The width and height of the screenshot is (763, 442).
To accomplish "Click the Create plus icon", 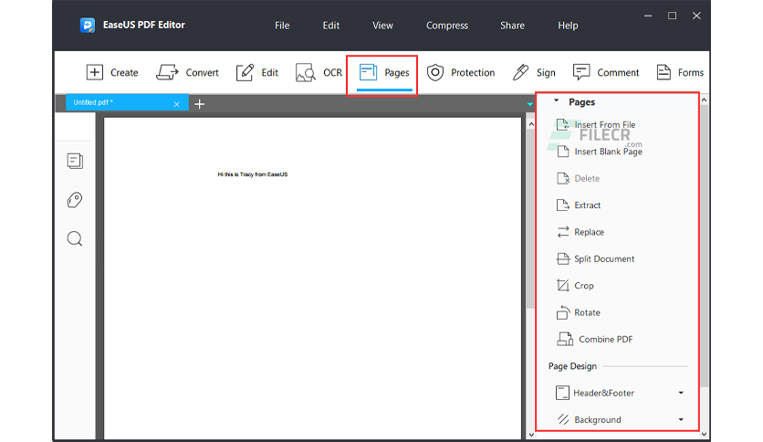I will point(94,72).
